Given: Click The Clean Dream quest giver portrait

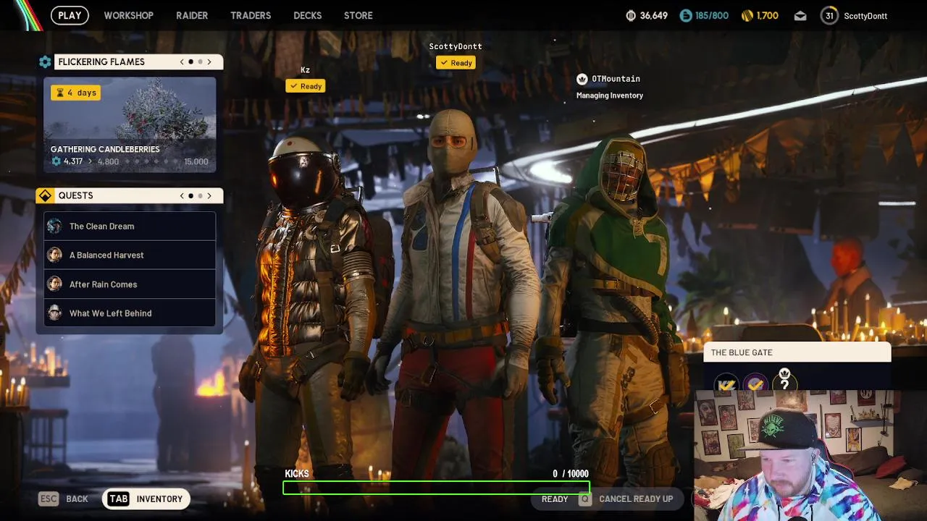Looking at the screenshot, I should pos(54,226).
